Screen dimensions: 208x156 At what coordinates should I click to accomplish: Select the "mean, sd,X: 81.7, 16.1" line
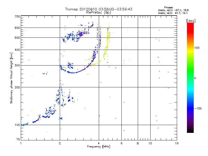pos(173,13)
